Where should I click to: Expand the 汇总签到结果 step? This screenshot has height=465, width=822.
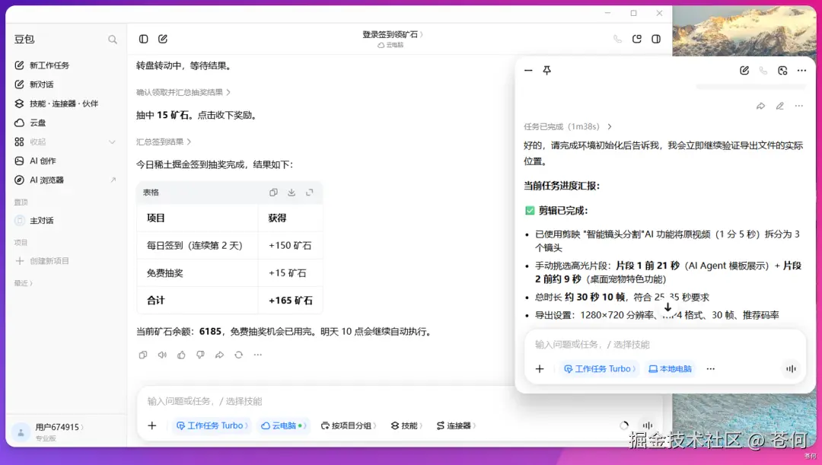(x=164, y=142)
